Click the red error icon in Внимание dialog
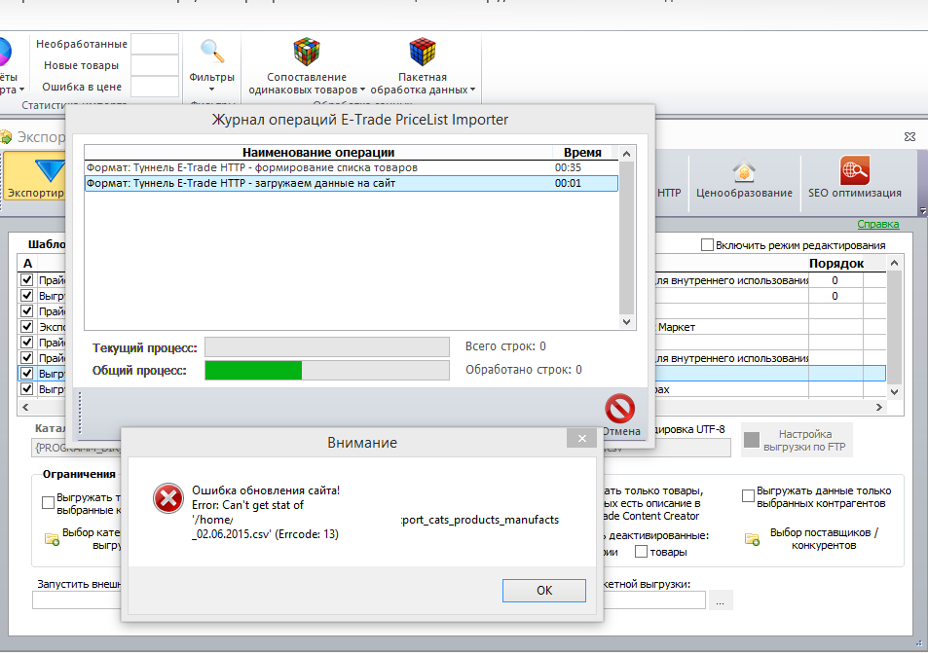The height and width of the screenshot is (653, 928). tap(168, 498)
